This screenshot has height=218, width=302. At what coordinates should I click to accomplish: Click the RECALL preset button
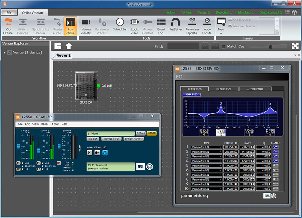click(x=141, y=133)
